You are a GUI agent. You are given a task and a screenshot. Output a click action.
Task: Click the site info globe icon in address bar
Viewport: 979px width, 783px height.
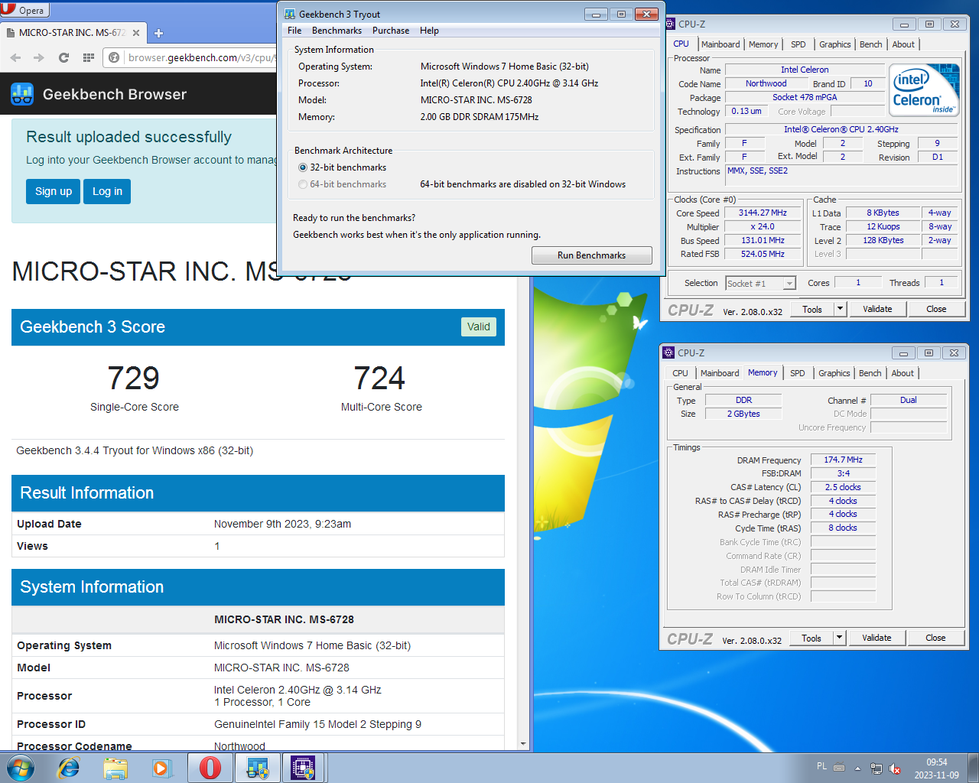pyautogui.click(x=114, y=57)
